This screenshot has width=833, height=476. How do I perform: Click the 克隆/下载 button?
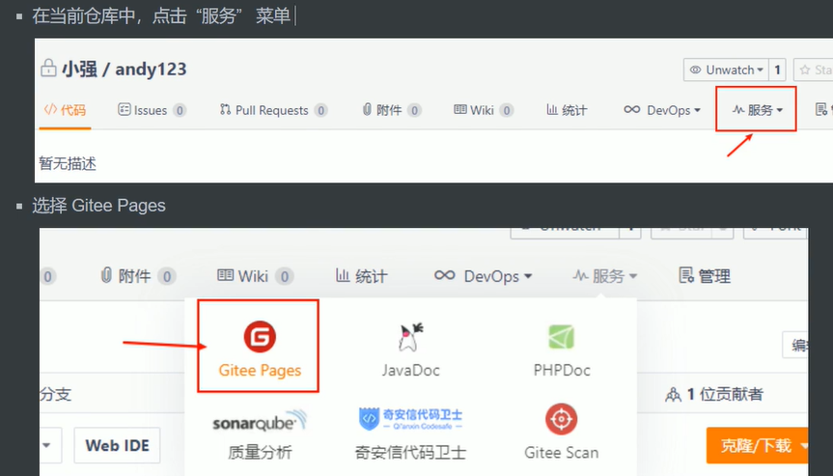tap(757, 445)
